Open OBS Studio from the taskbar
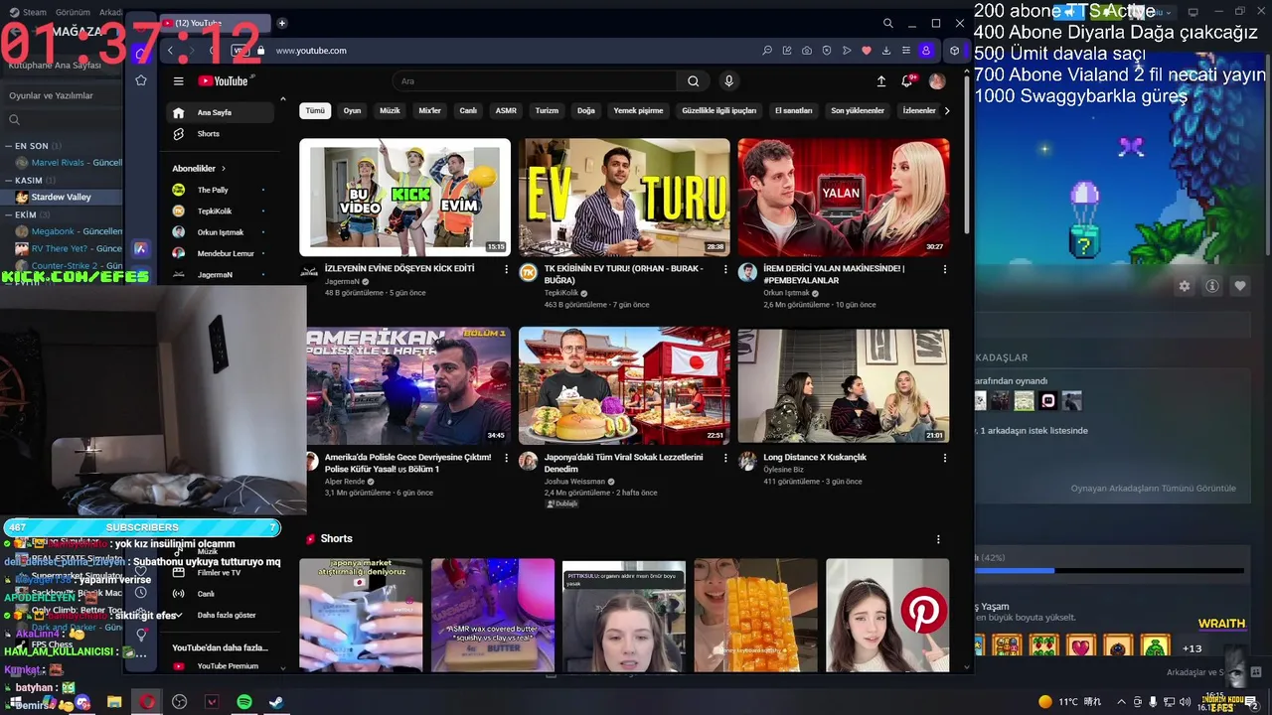Screen dimensions: 1272x715 point(179,702)
